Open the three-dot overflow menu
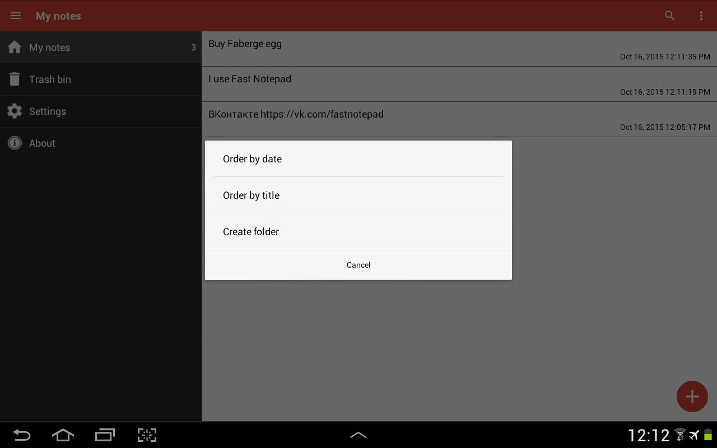 click(x=701, y=16)
